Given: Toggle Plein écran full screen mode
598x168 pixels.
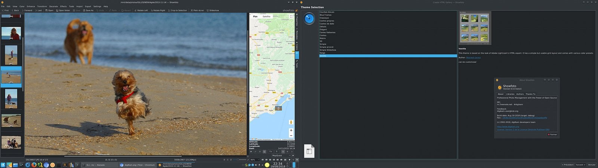Looking at the screenshot, I should (197, 10).
